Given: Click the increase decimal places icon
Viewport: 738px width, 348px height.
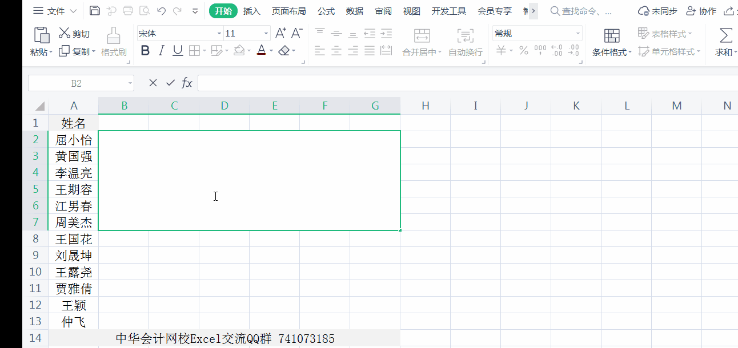Looking at the screenshot, I should pos(557,51).
